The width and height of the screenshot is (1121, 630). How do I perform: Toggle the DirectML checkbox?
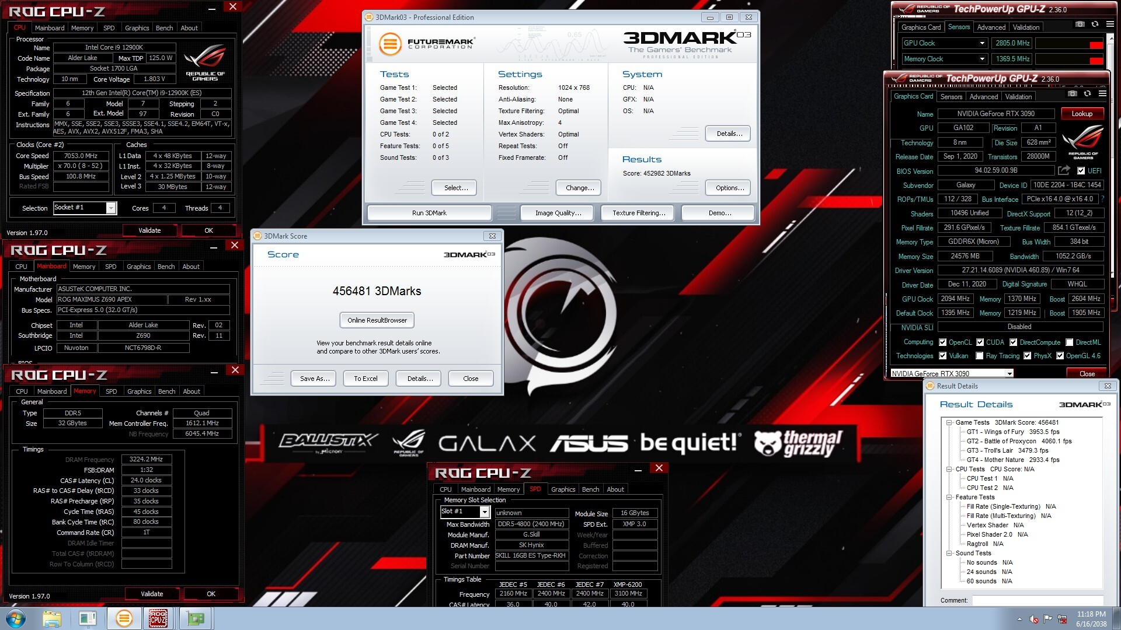(x=1069, y=342)
